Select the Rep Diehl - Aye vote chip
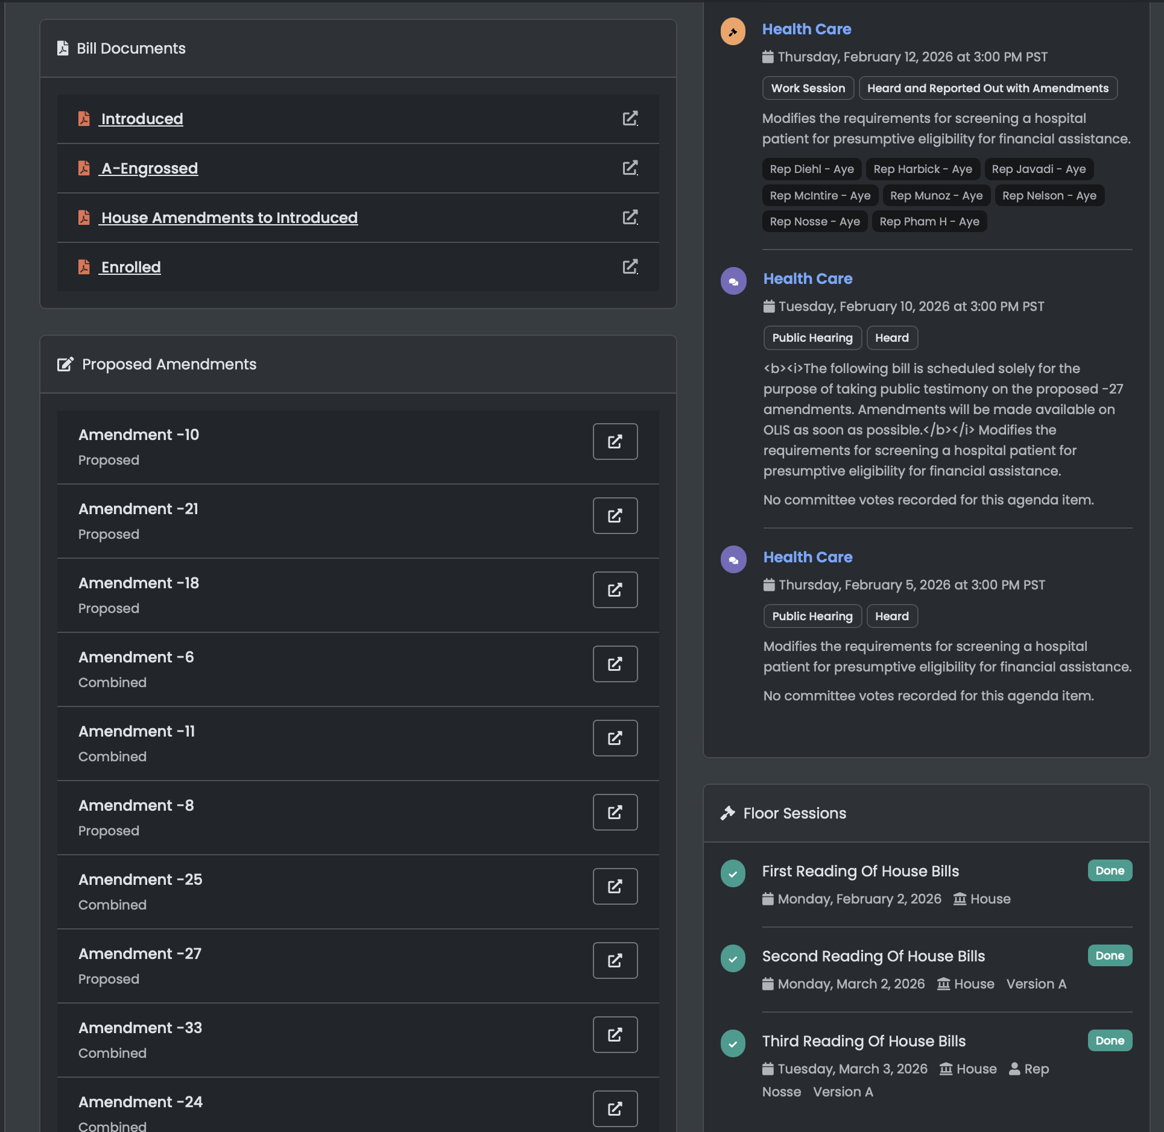 tap(811, 169)
